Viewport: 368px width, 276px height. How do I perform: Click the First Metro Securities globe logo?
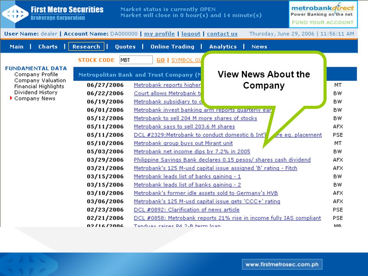[15, 14]
